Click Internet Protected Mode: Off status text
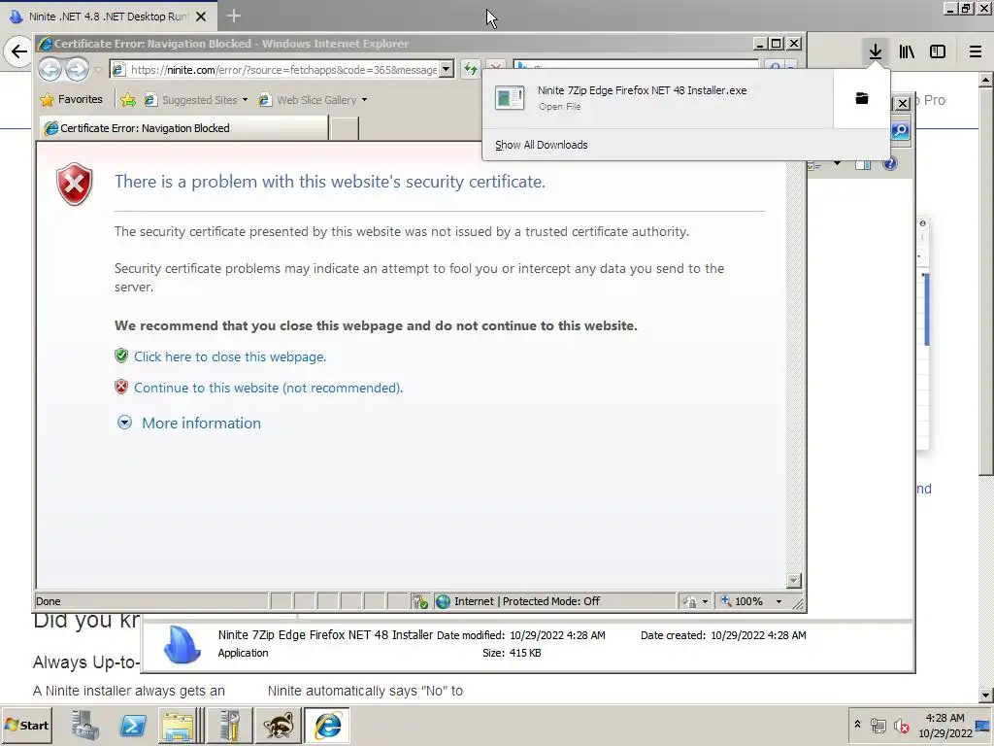The width and height of the screenshot is (994, 746). point(527,601)
